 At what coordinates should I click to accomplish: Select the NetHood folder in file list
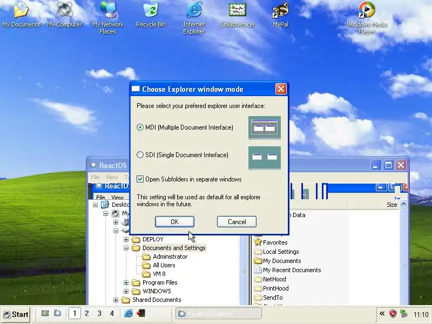[x=270, y=279]
